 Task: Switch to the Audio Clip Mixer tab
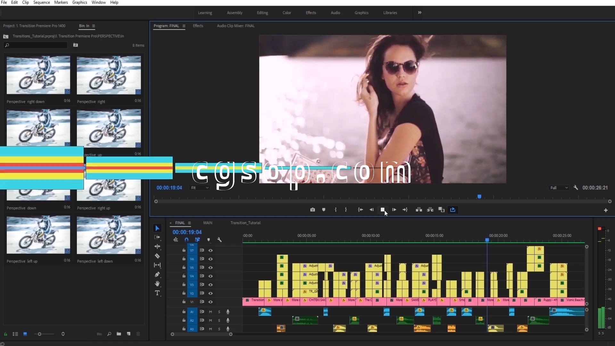[236, 26]
